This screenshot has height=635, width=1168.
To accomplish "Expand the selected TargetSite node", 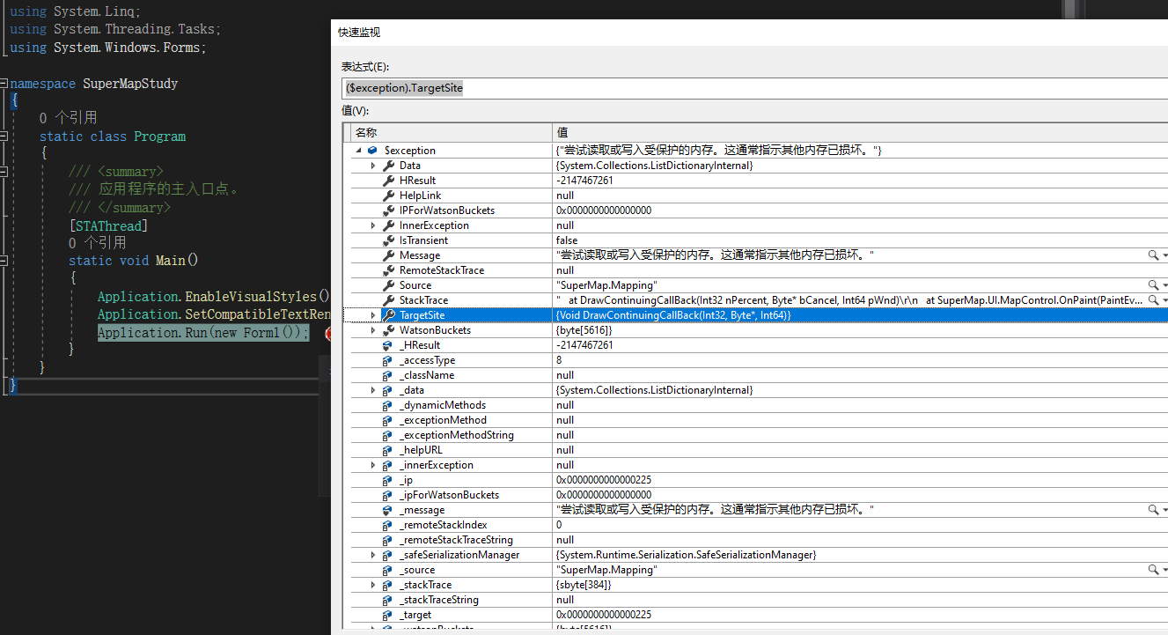I will point(373,315).
